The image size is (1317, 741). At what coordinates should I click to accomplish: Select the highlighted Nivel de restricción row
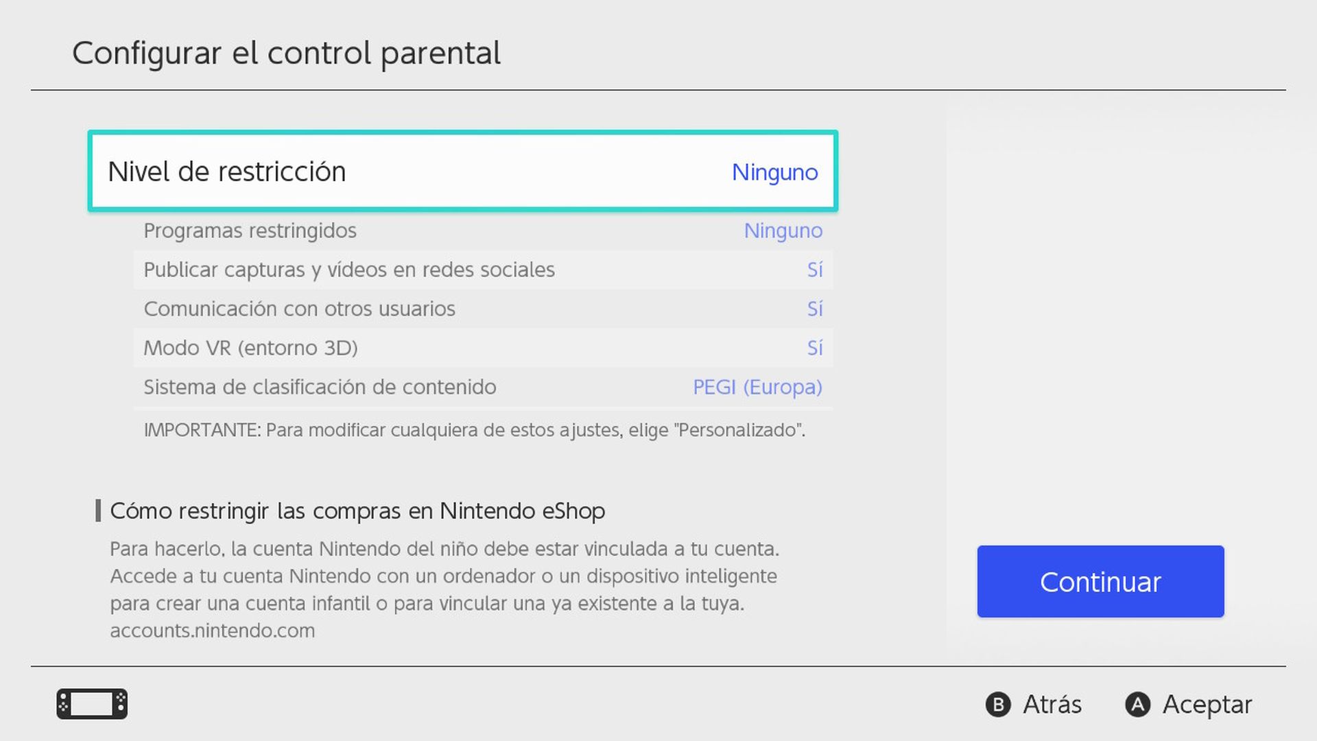pyautogui.click(x=463, y=171)
